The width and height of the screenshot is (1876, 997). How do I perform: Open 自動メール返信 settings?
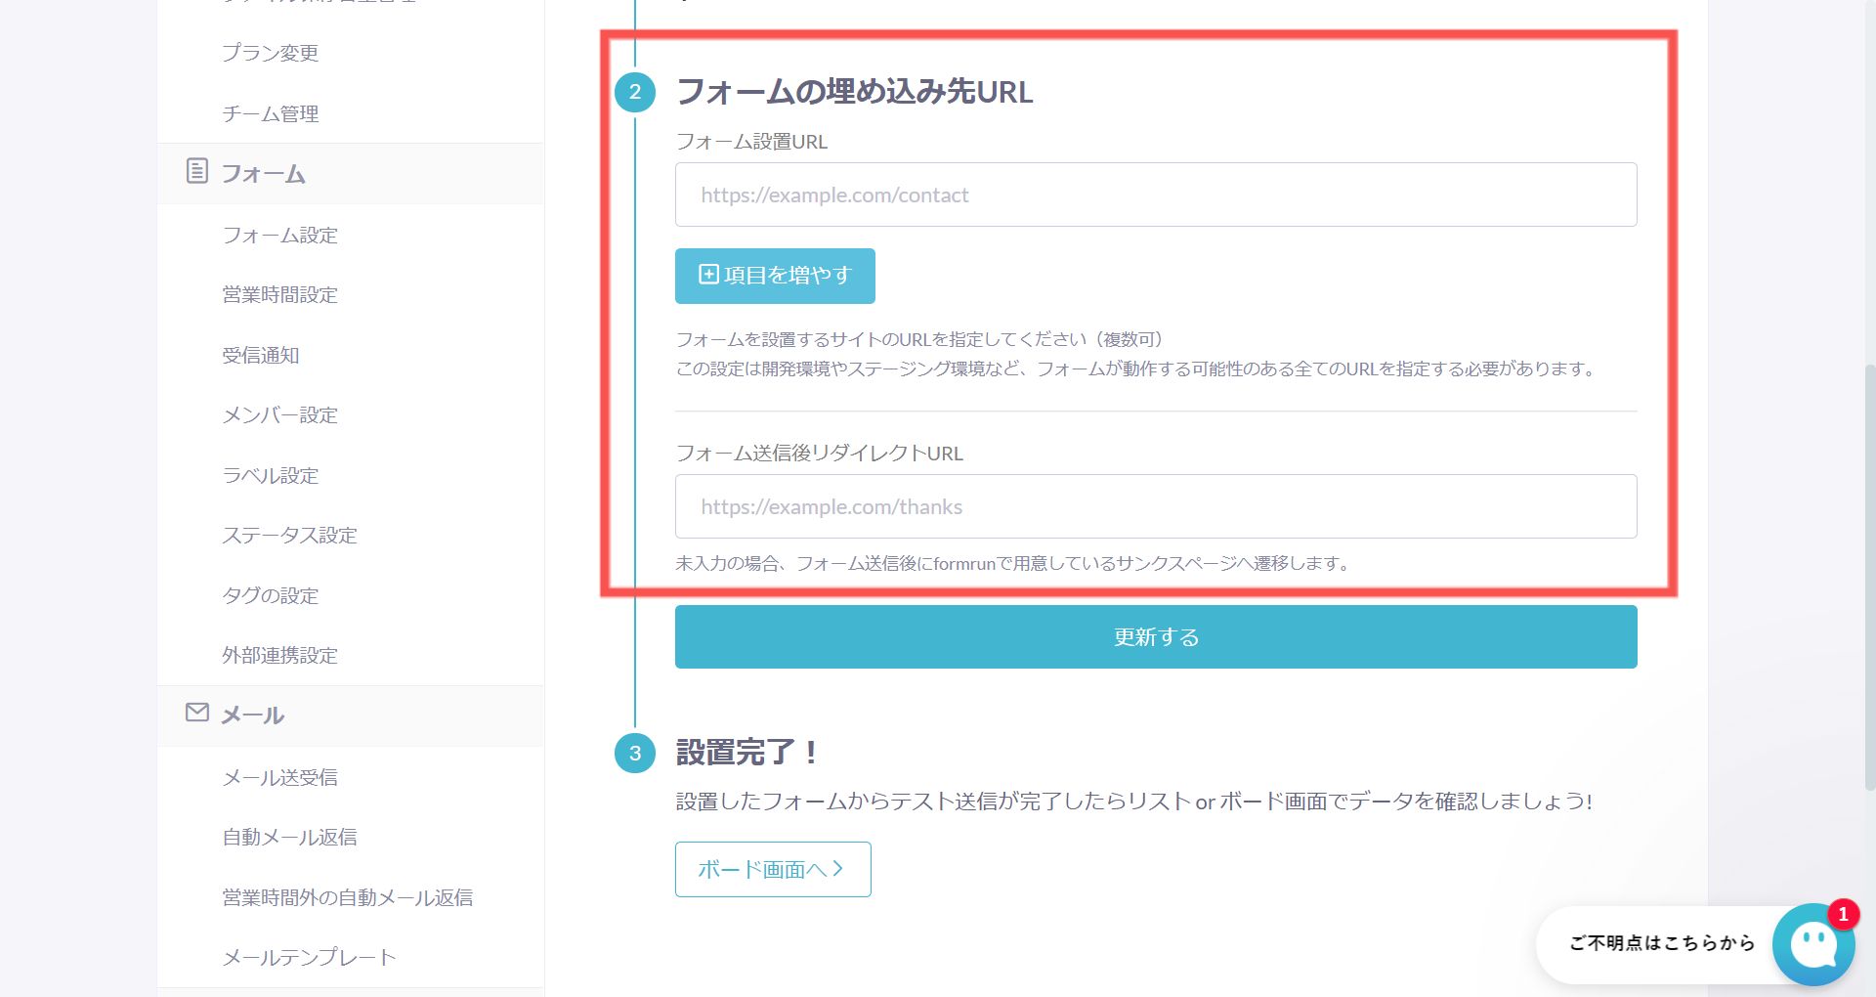[289, 837]
